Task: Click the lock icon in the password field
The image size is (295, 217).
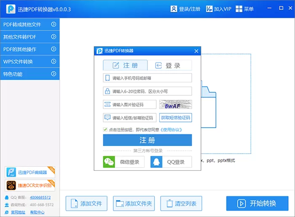Action: pyautogui.click(x=107, y=91)
